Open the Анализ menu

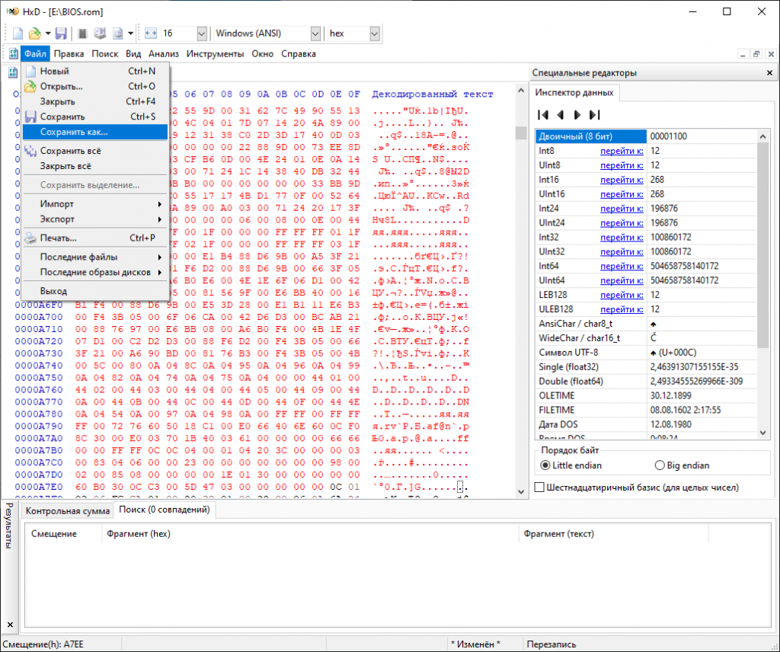(x=164, y=54)
